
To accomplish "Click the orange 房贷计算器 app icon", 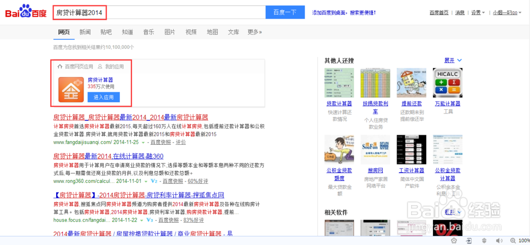I will [71, 89].
